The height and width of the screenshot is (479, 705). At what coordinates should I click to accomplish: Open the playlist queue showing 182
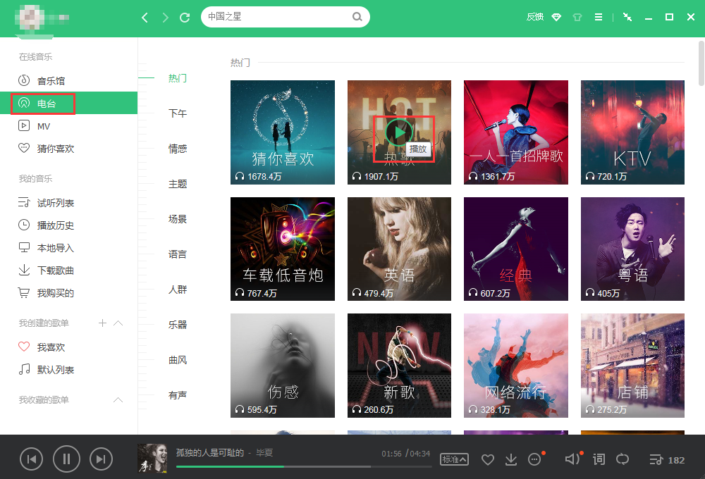click(x=666, y=460)
